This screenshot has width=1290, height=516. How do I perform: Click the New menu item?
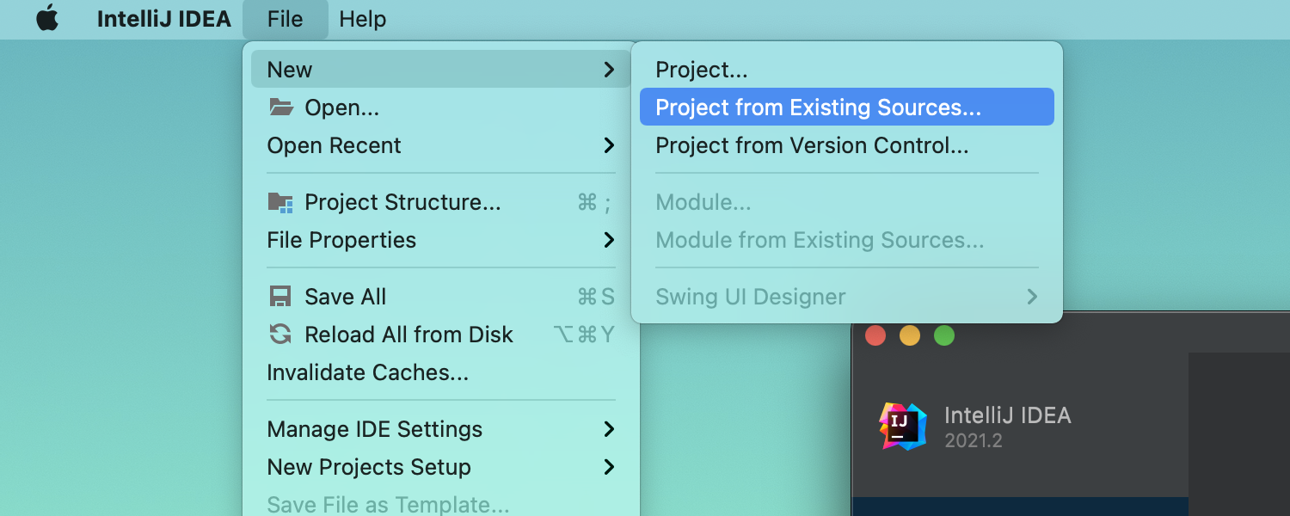(290, 70)
